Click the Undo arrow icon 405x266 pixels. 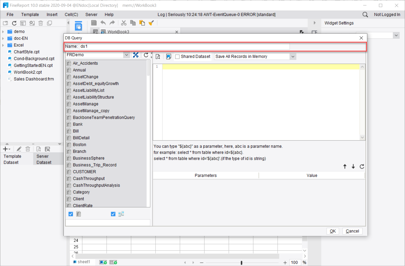[103, 23]
